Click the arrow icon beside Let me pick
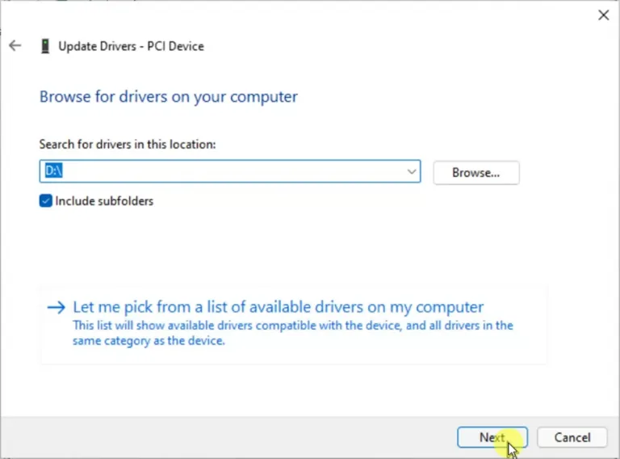 coord(57,307)
